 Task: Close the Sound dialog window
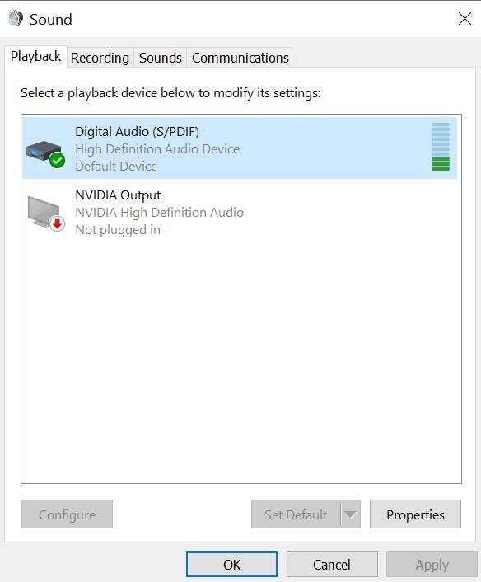click(465, 19)
